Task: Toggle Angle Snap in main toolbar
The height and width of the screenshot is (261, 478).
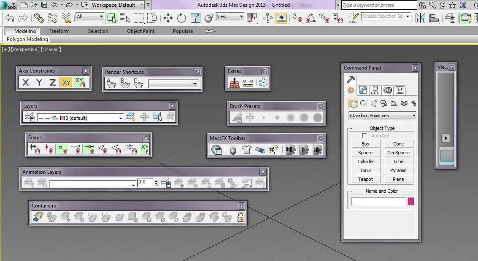Action: [x=310, y=18]
